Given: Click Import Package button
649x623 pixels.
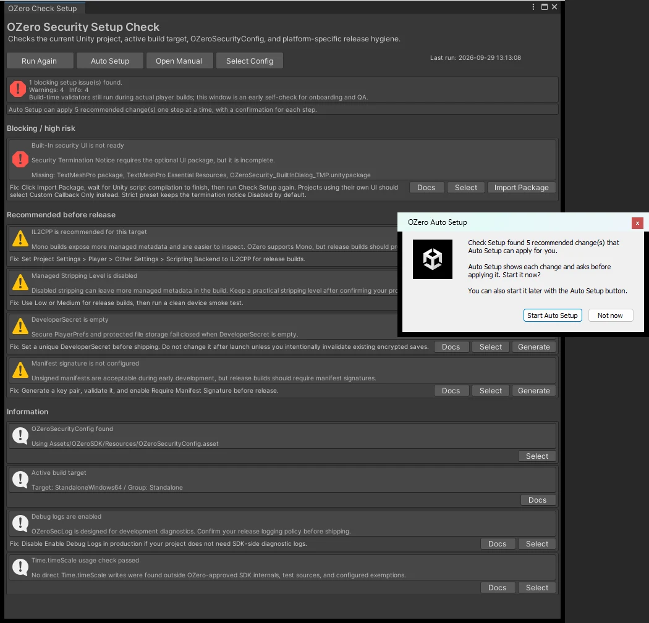Looking at the screenshot, I should (522, 188).
